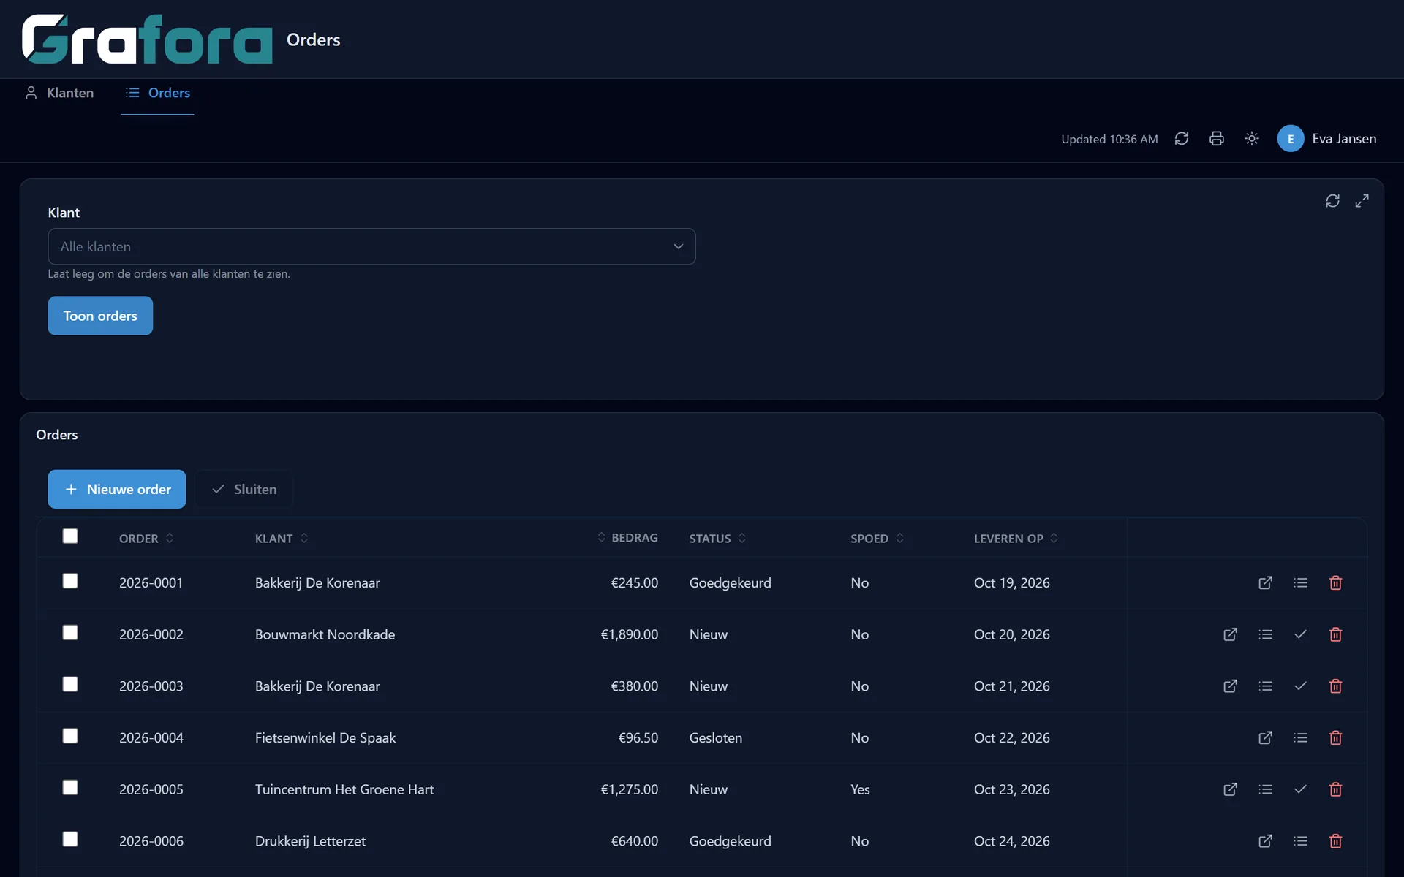Delete order 2026-0001

point(1335,582)
